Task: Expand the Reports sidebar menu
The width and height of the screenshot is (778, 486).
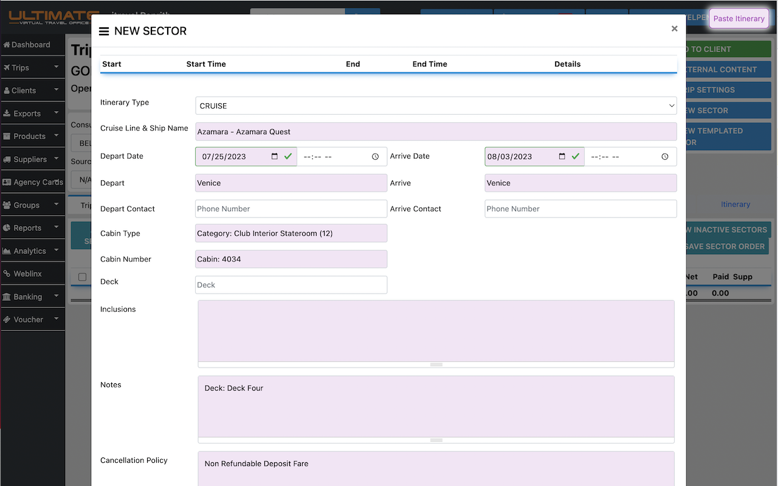Action: pos(33,228)
